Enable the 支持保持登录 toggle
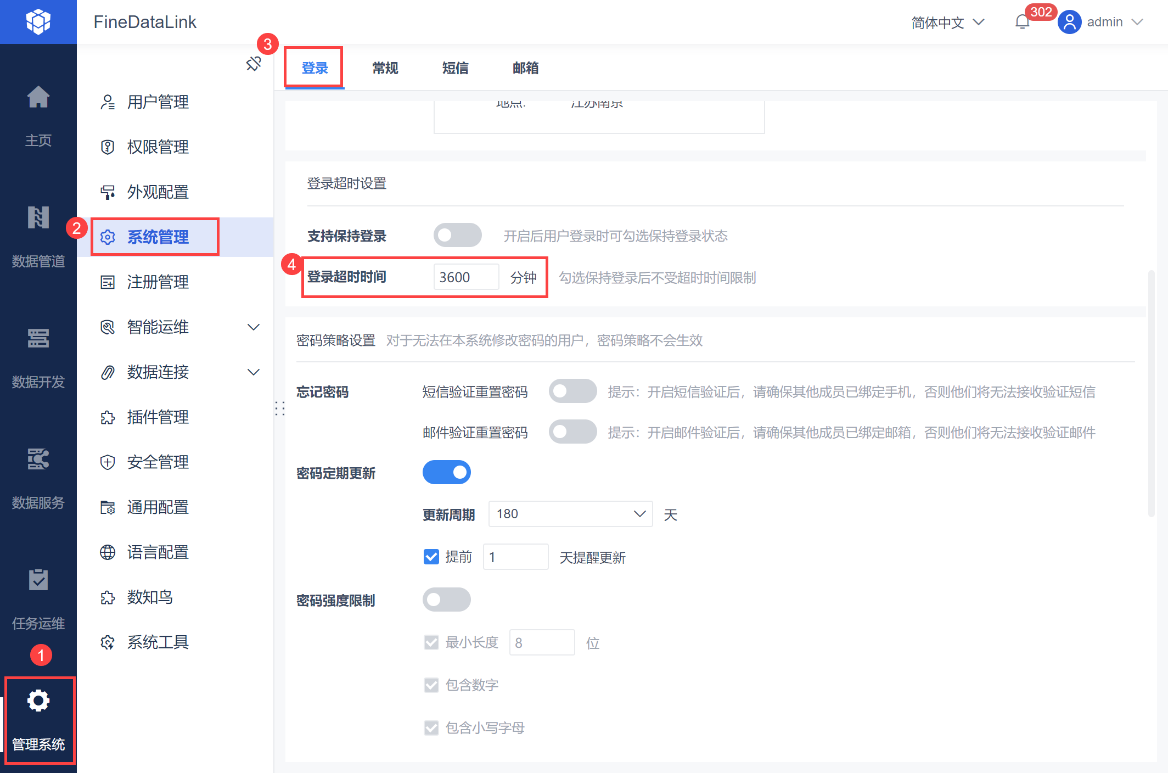The image size is (1168, 773). (457, 236)
